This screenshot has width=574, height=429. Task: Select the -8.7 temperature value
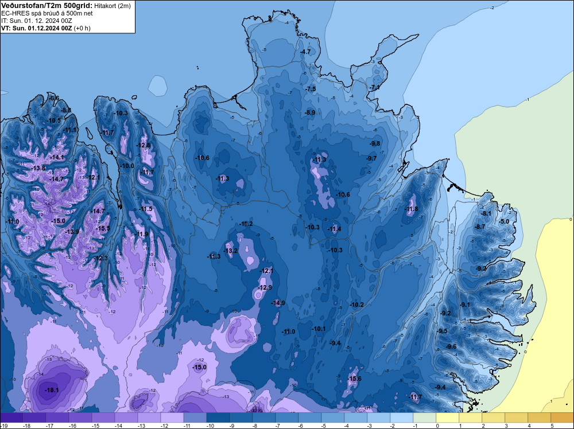(479, 227)
